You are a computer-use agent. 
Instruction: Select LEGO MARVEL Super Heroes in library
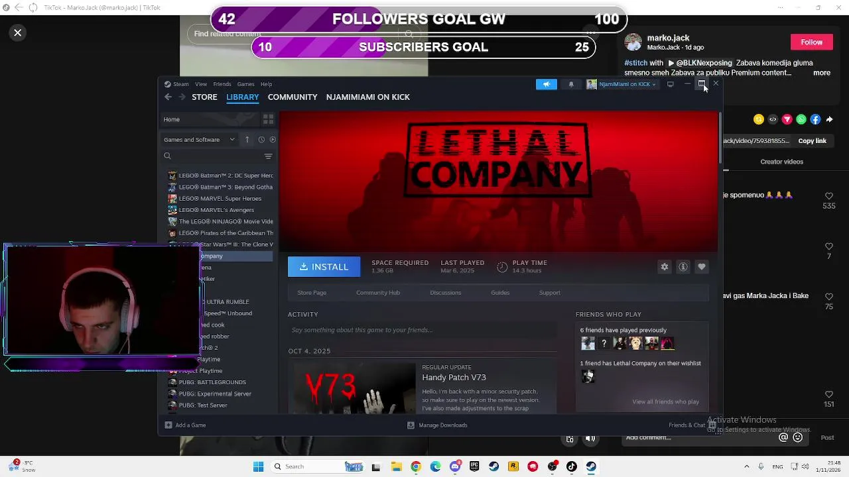220,199
